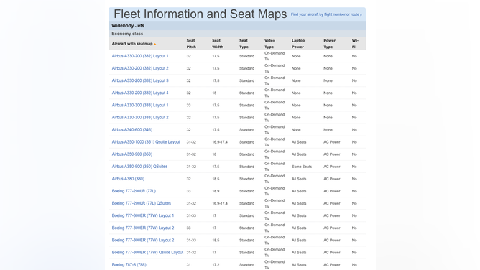Sort table by Laptop Power column
Image resolution: width=480 pixels, height=270 pixels.
[298, 44]
